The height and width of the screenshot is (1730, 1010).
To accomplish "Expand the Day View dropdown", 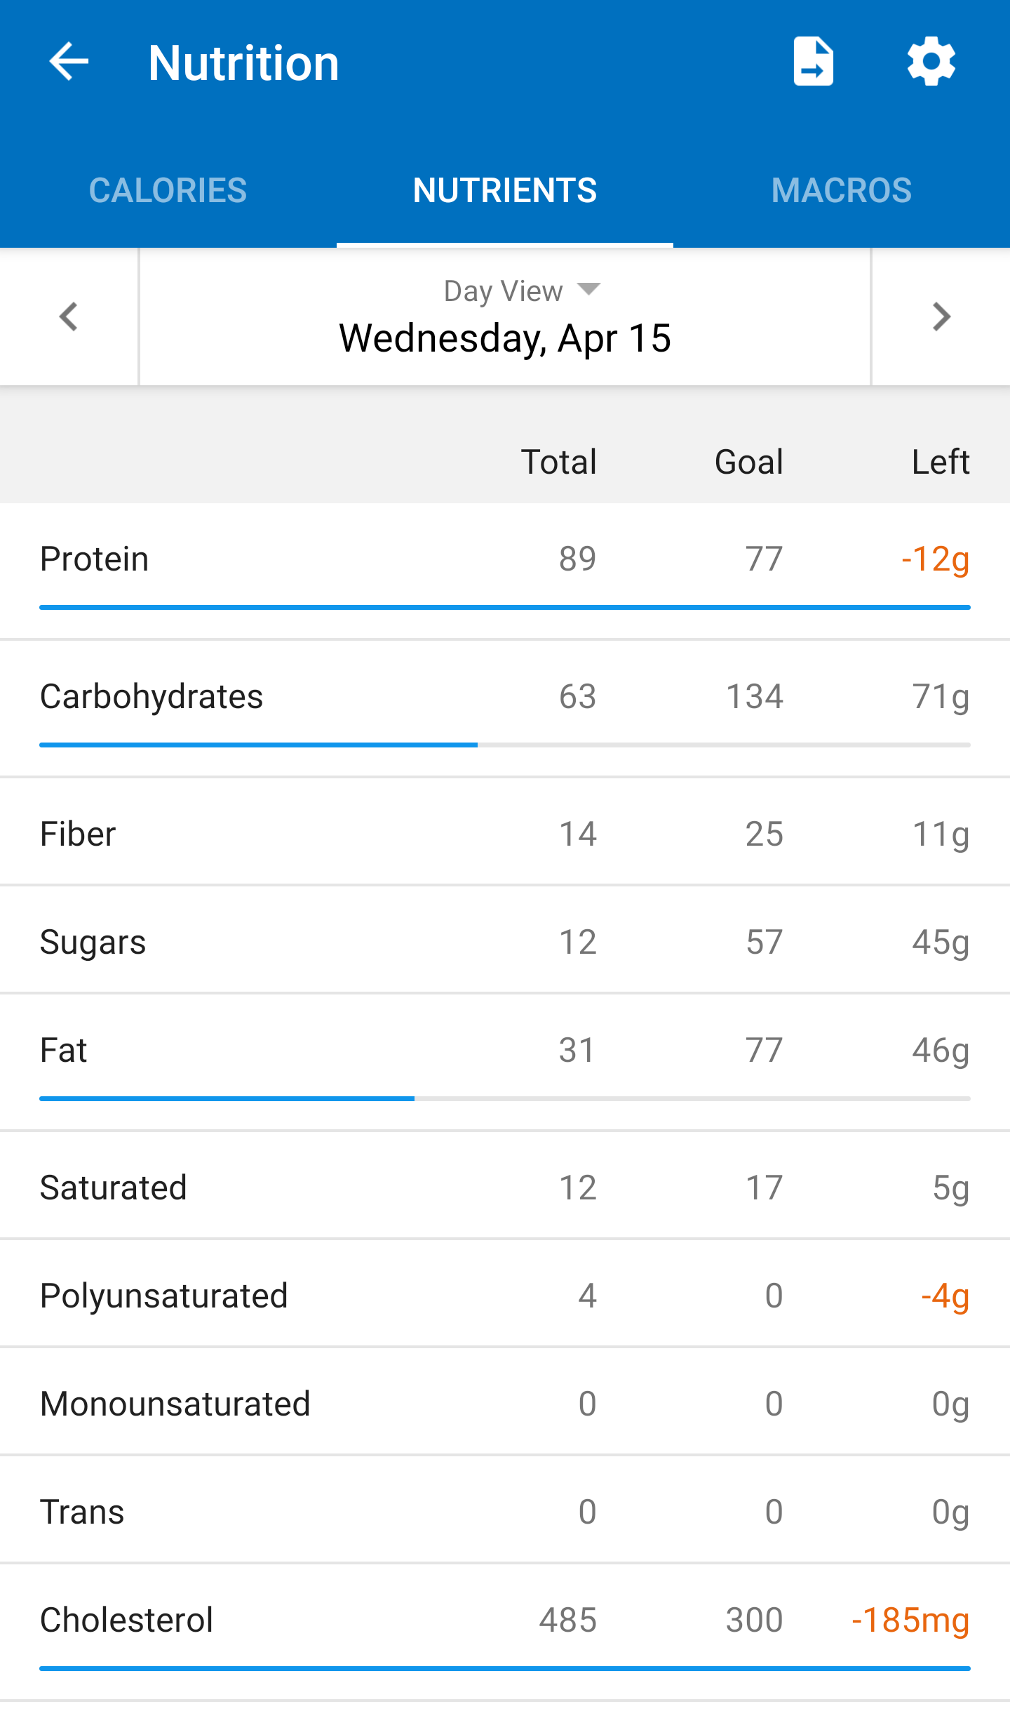I will coord(521,291).
